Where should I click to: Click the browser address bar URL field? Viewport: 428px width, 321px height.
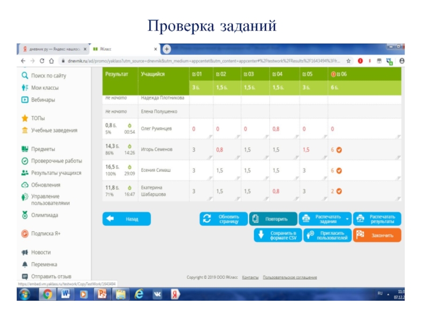pos(203,61)
